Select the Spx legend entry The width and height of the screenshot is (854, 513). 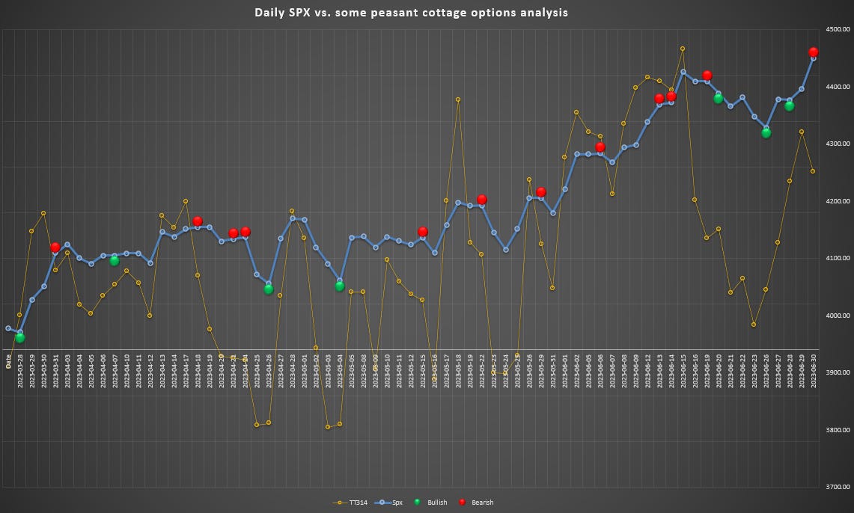coord(389,503)
